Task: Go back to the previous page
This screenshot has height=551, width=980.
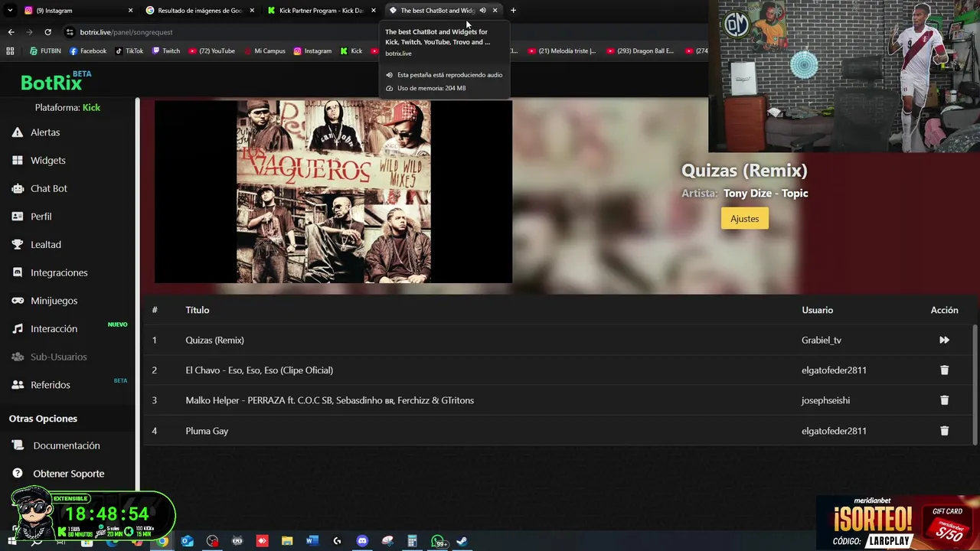Action: click(11, 32)
